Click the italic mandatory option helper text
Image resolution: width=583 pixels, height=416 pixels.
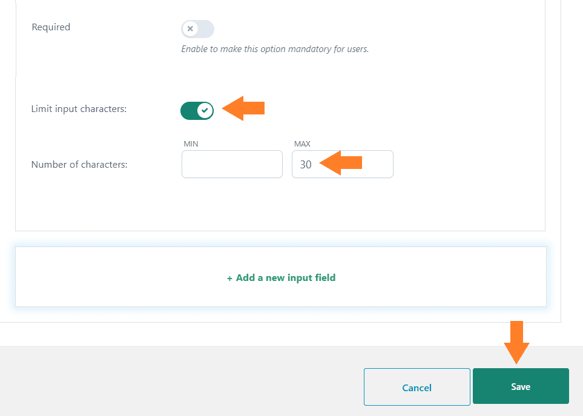pyautogui.click(x=275, y=49)
